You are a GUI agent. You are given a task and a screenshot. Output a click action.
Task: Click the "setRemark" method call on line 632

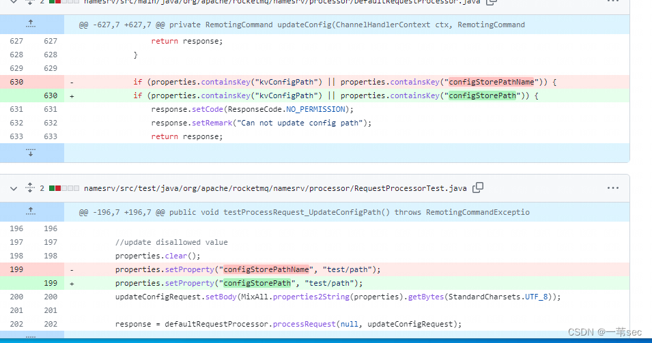coord(212,123)
